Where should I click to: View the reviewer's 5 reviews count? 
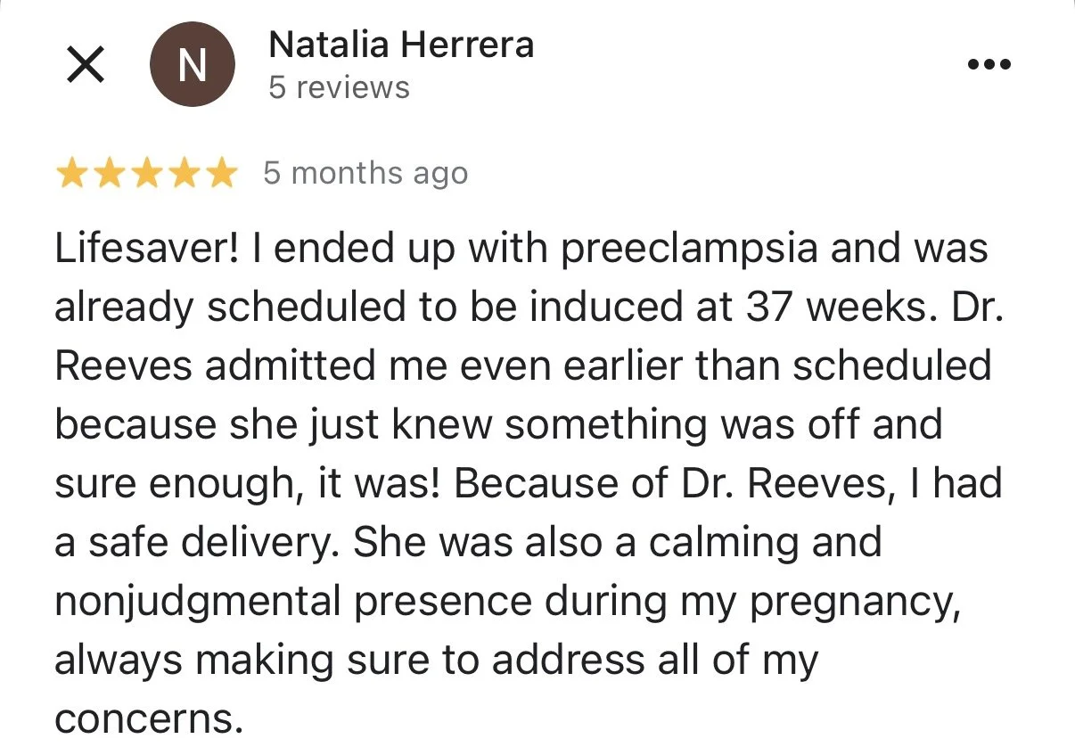tap(339, 87)
